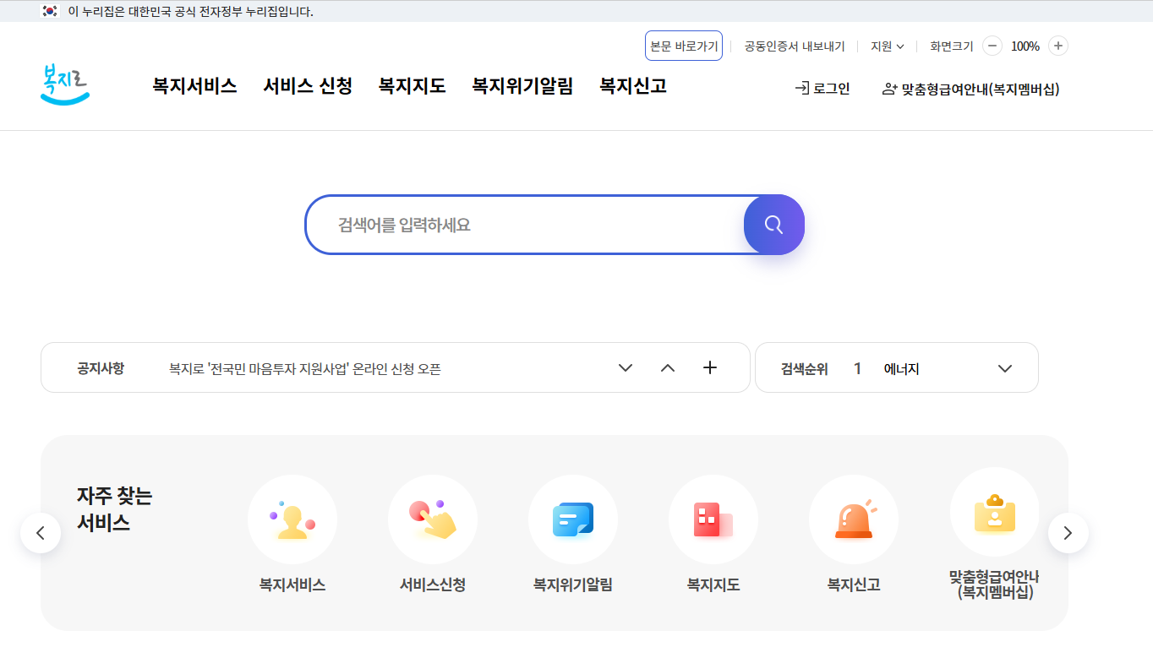Click 본문 바로가기 button

point(684,46)
